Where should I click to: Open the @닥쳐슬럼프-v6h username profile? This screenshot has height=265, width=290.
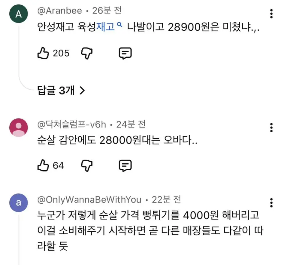tap(71, 124)
